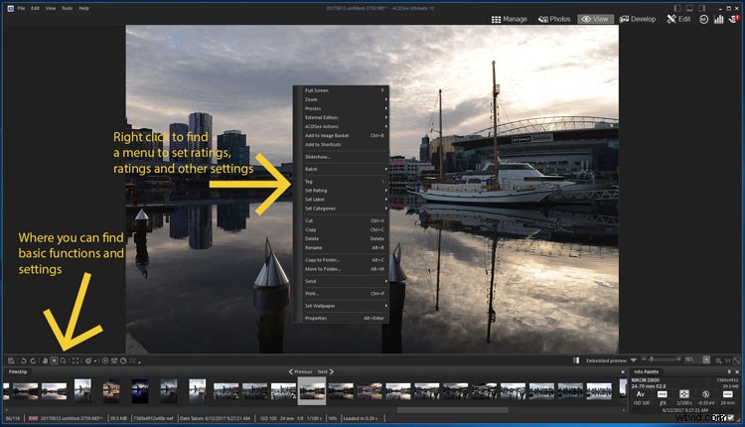Image resolution: width=745 pixels, height=427 pixels.
Task: Click the rotate right icon in bottom toolbar
Action: [33, 361]
